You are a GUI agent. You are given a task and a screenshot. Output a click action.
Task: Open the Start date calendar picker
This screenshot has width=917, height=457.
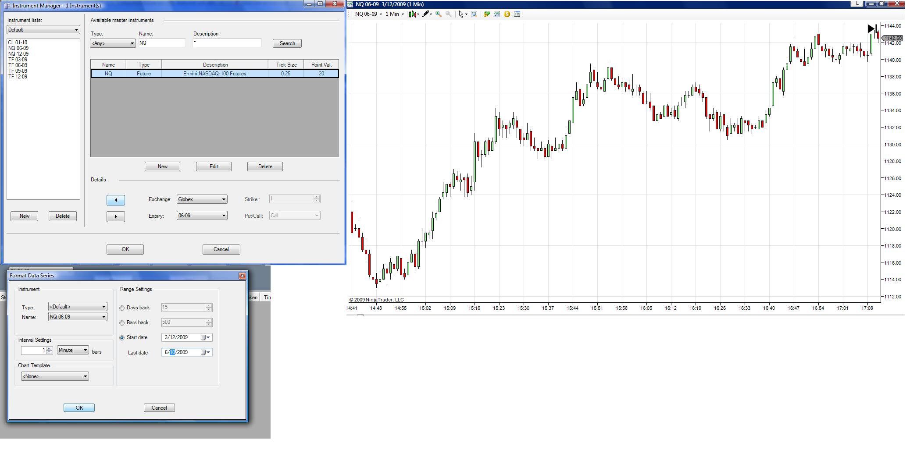tap(205, 337)
